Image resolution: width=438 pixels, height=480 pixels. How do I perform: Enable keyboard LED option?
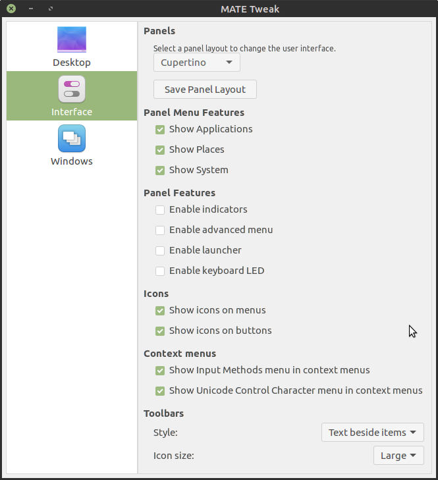[x=160, y=271]
